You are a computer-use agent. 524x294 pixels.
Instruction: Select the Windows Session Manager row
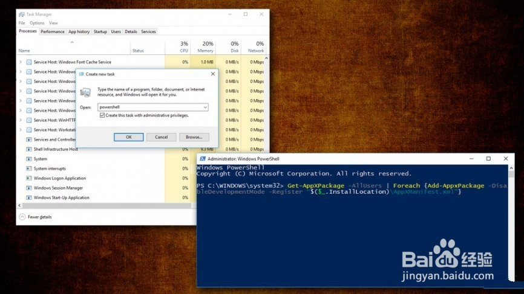107,188
